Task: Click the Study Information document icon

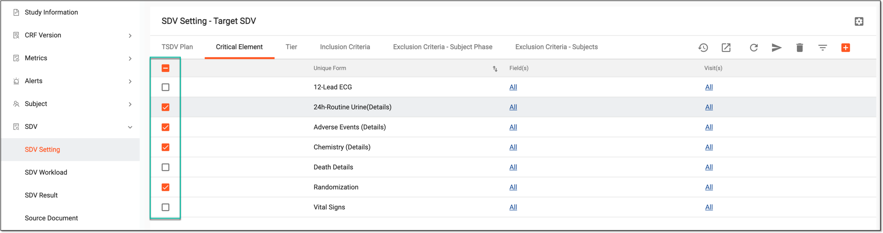Action: tap(16, 12)
